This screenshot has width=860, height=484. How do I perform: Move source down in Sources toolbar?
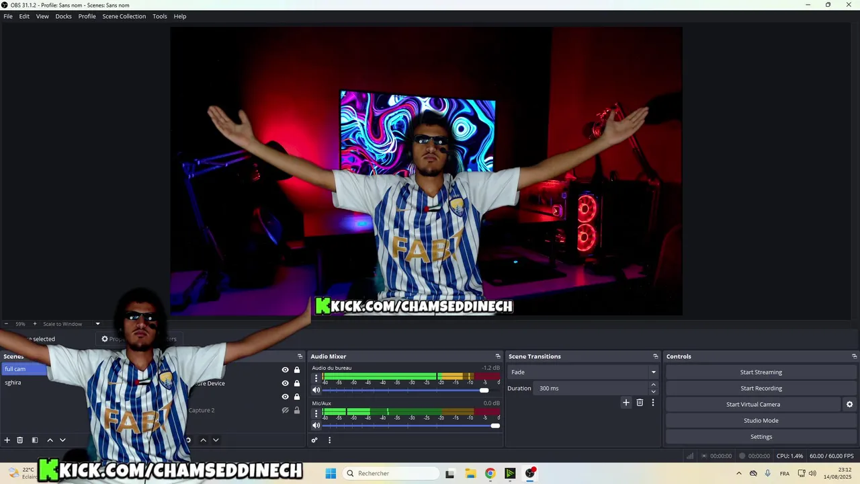click(x=216, y=440)
